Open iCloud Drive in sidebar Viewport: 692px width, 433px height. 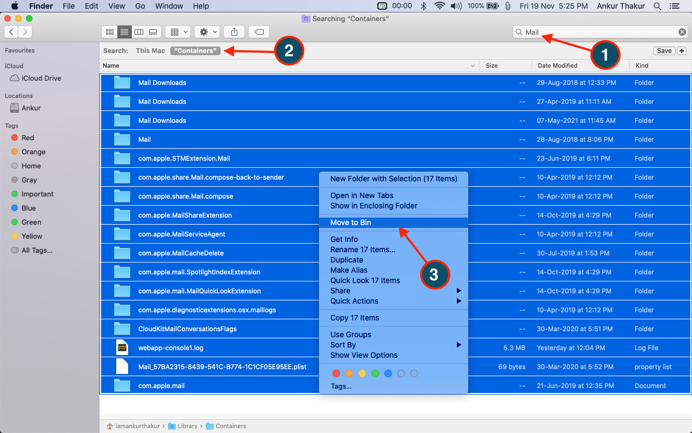point(36,78)
